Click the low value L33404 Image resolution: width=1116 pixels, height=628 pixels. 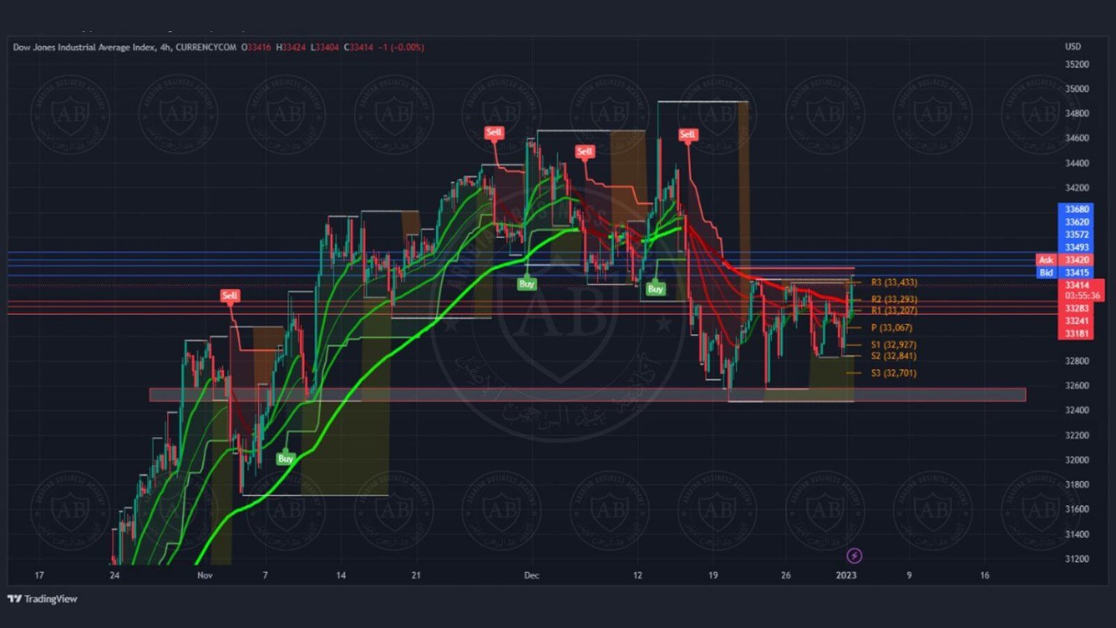(x=324, y=48)
